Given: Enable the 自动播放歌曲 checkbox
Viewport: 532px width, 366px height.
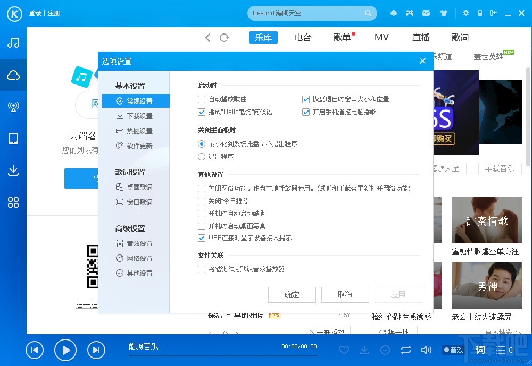Looking at the screenshot, I should coord(201,99).
